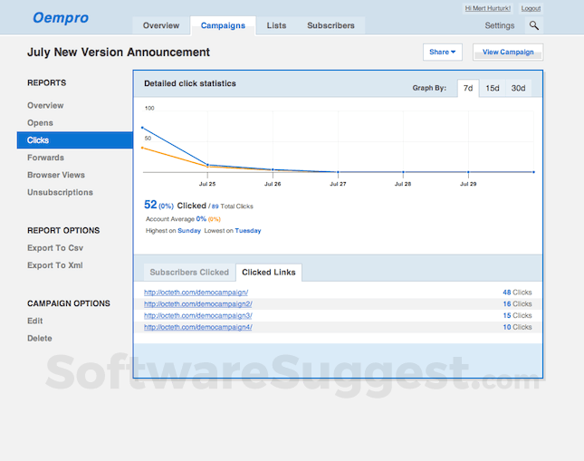Open the Share dropdown

(442, 53)
